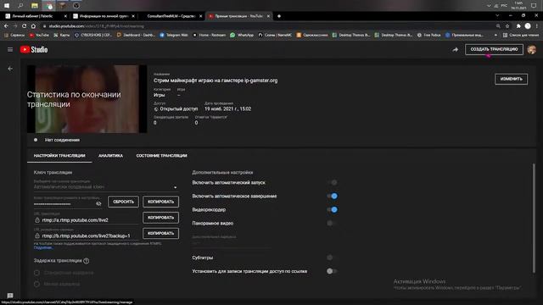Open the notification center icon
543x305 pixels.
(x=534, y=6)
